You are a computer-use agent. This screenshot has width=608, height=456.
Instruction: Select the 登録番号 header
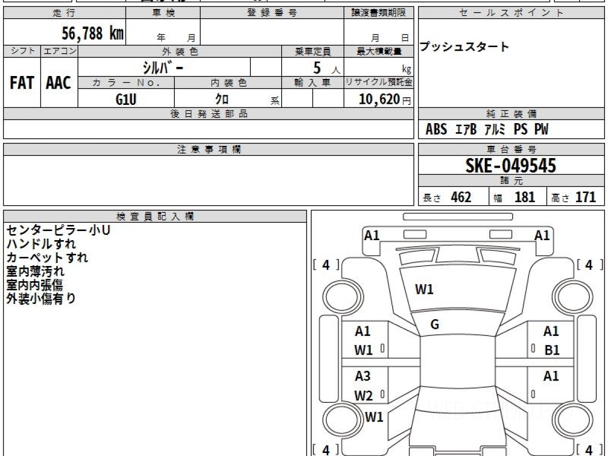click(272, 14)
